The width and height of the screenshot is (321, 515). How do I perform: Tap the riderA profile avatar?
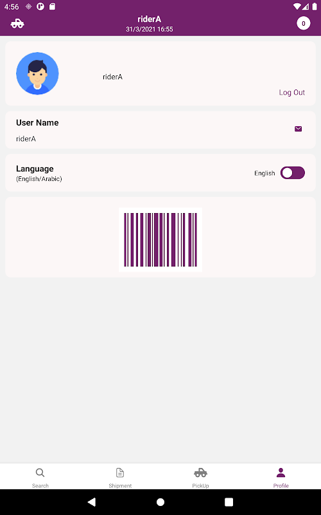point(37,73)
